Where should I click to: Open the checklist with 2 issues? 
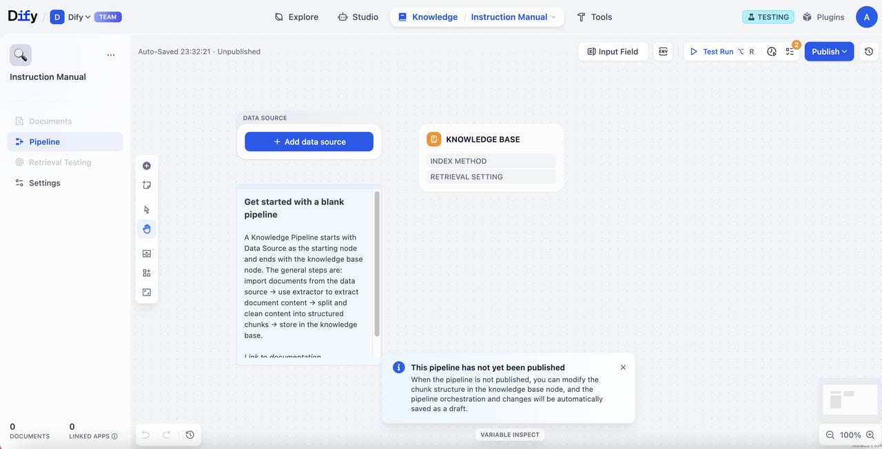[790, 52]
